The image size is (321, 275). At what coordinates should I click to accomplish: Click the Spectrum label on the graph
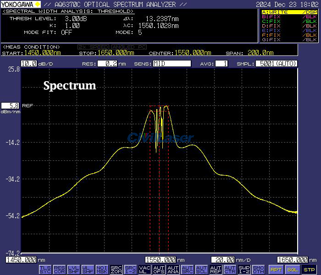[70, 86]
